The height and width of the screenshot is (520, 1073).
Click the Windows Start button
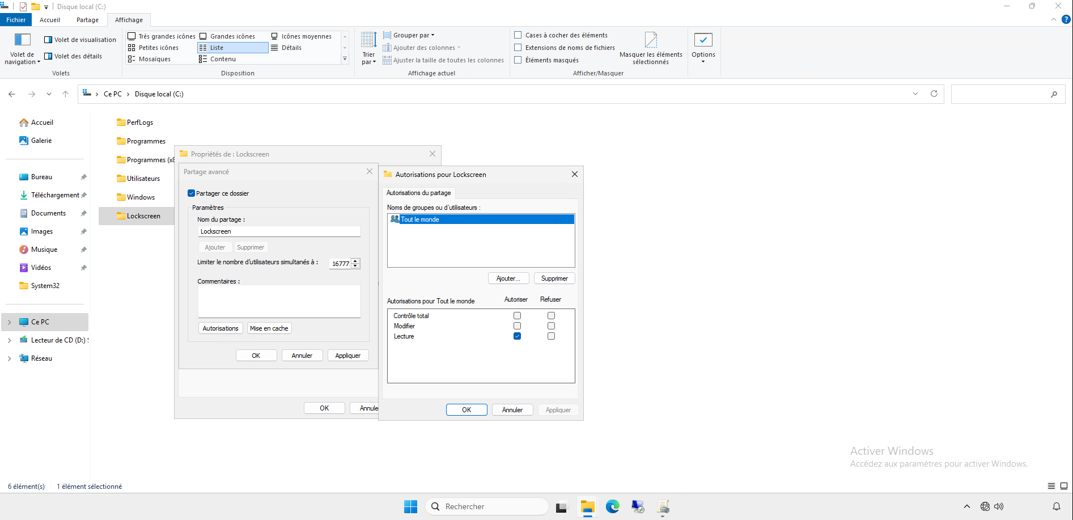click(x=410, y=506)
